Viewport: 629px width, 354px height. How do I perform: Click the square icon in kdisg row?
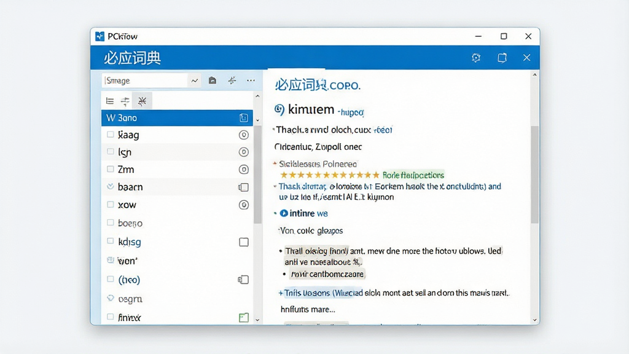click(243, 242)
